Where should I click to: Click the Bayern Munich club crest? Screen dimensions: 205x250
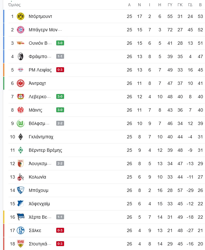(x=21, y=30)
